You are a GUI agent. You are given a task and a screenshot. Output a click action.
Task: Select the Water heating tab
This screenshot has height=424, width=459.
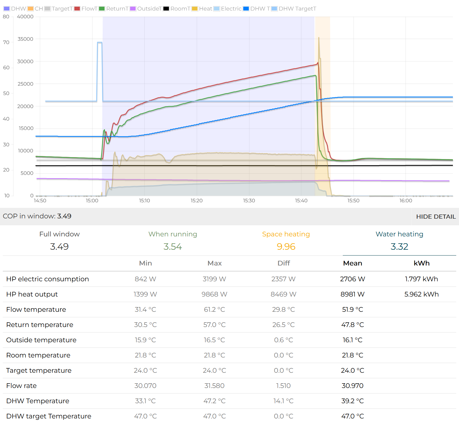click(399, 241)
